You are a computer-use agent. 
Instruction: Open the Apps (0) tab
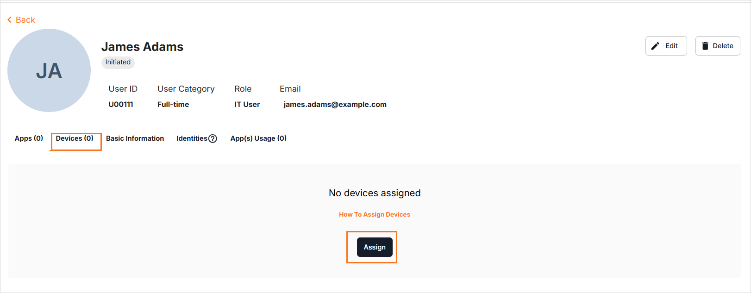[x=29, y=138]
